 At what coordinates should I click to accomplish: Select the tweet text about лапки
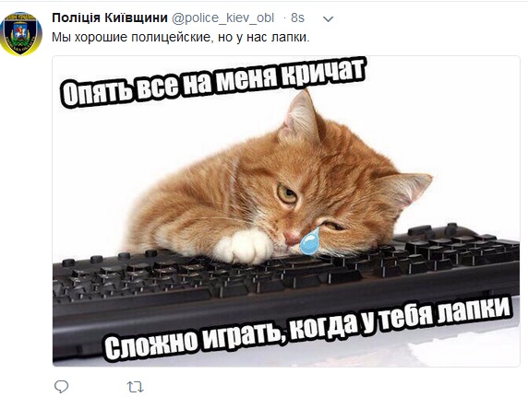pyautogui.click(x=181, y=38)
